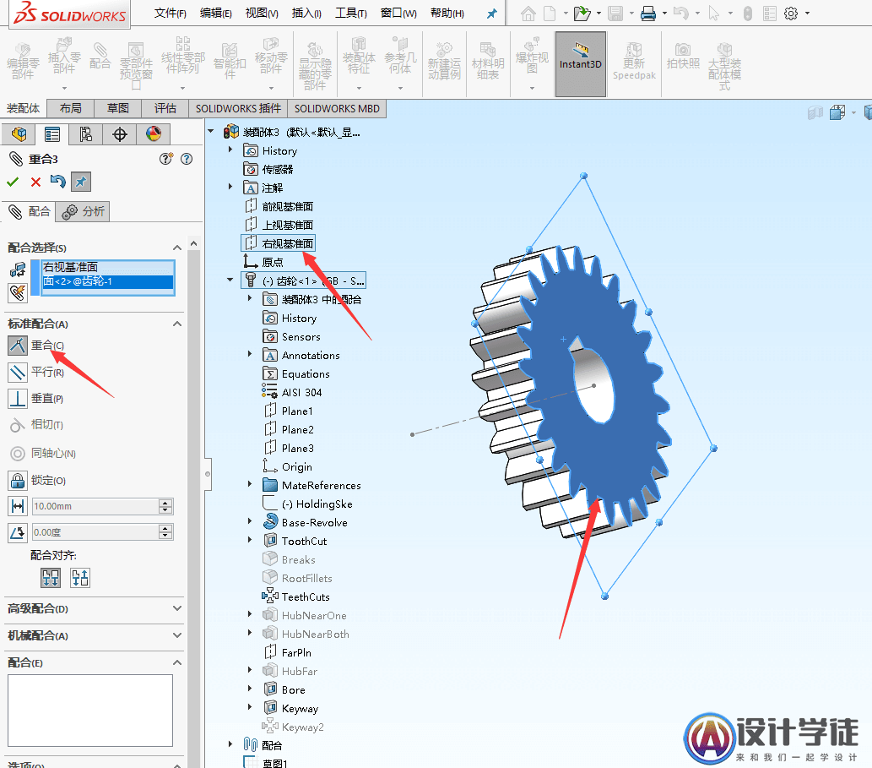Toggle the keep visible pushpin
The width and height of the screenshot is (872, 768).
pyautogui.click(x=81, y=182)
